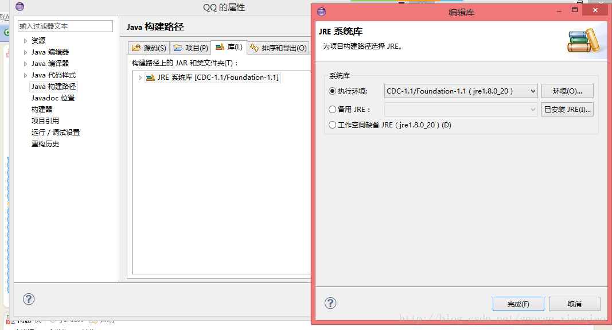Image resolution: width=612 pixels, height=330 pixels.
Task: Select Java 代码样式 label in the tree
Action: point(53,75)
